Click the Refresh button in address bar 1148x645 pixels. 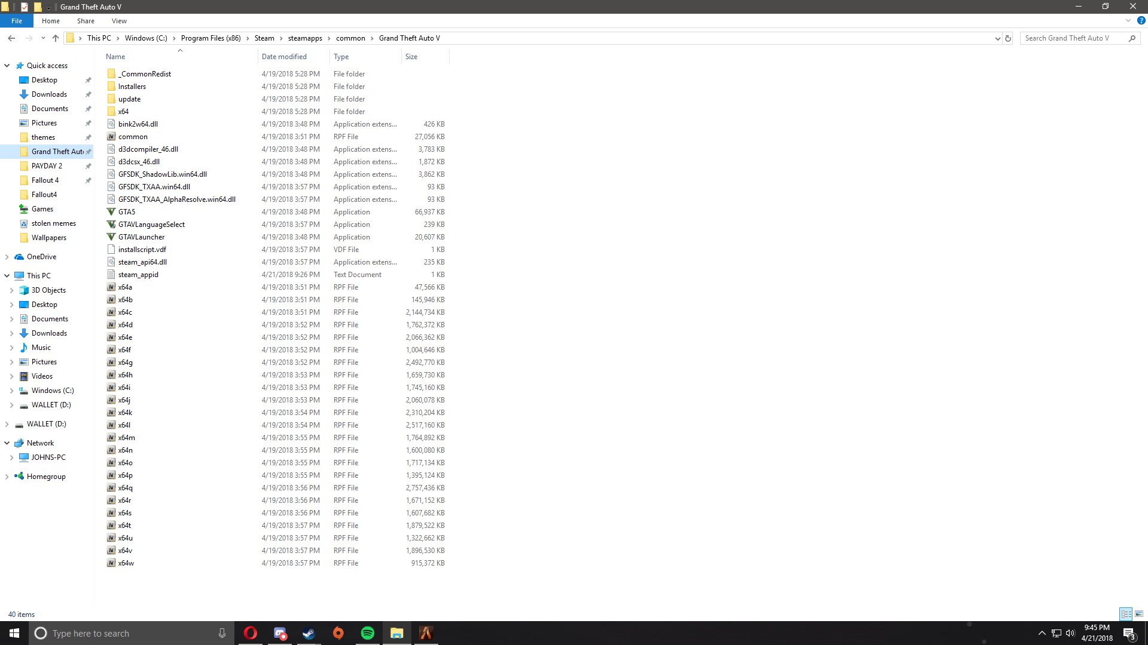click(1008, 38)
